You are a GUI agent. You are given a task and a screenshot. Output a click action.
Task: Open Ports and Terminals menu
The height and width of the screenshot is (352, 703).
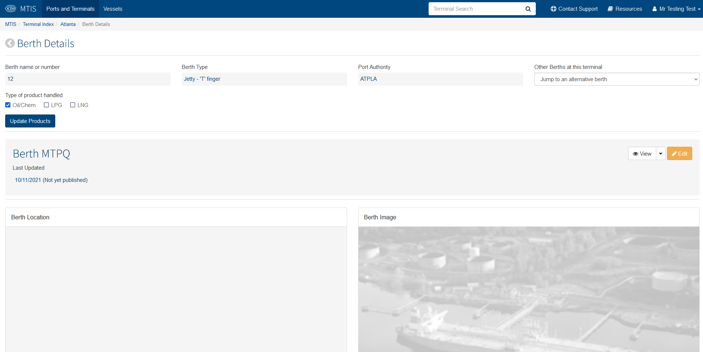(x=70, y=9)
